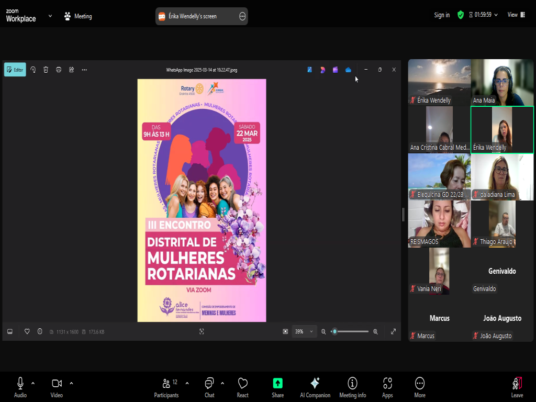This screenshot has height=402, width=536.
Task: Toggle fullscreen in the photo viewer
Action: tap(393, 331)
